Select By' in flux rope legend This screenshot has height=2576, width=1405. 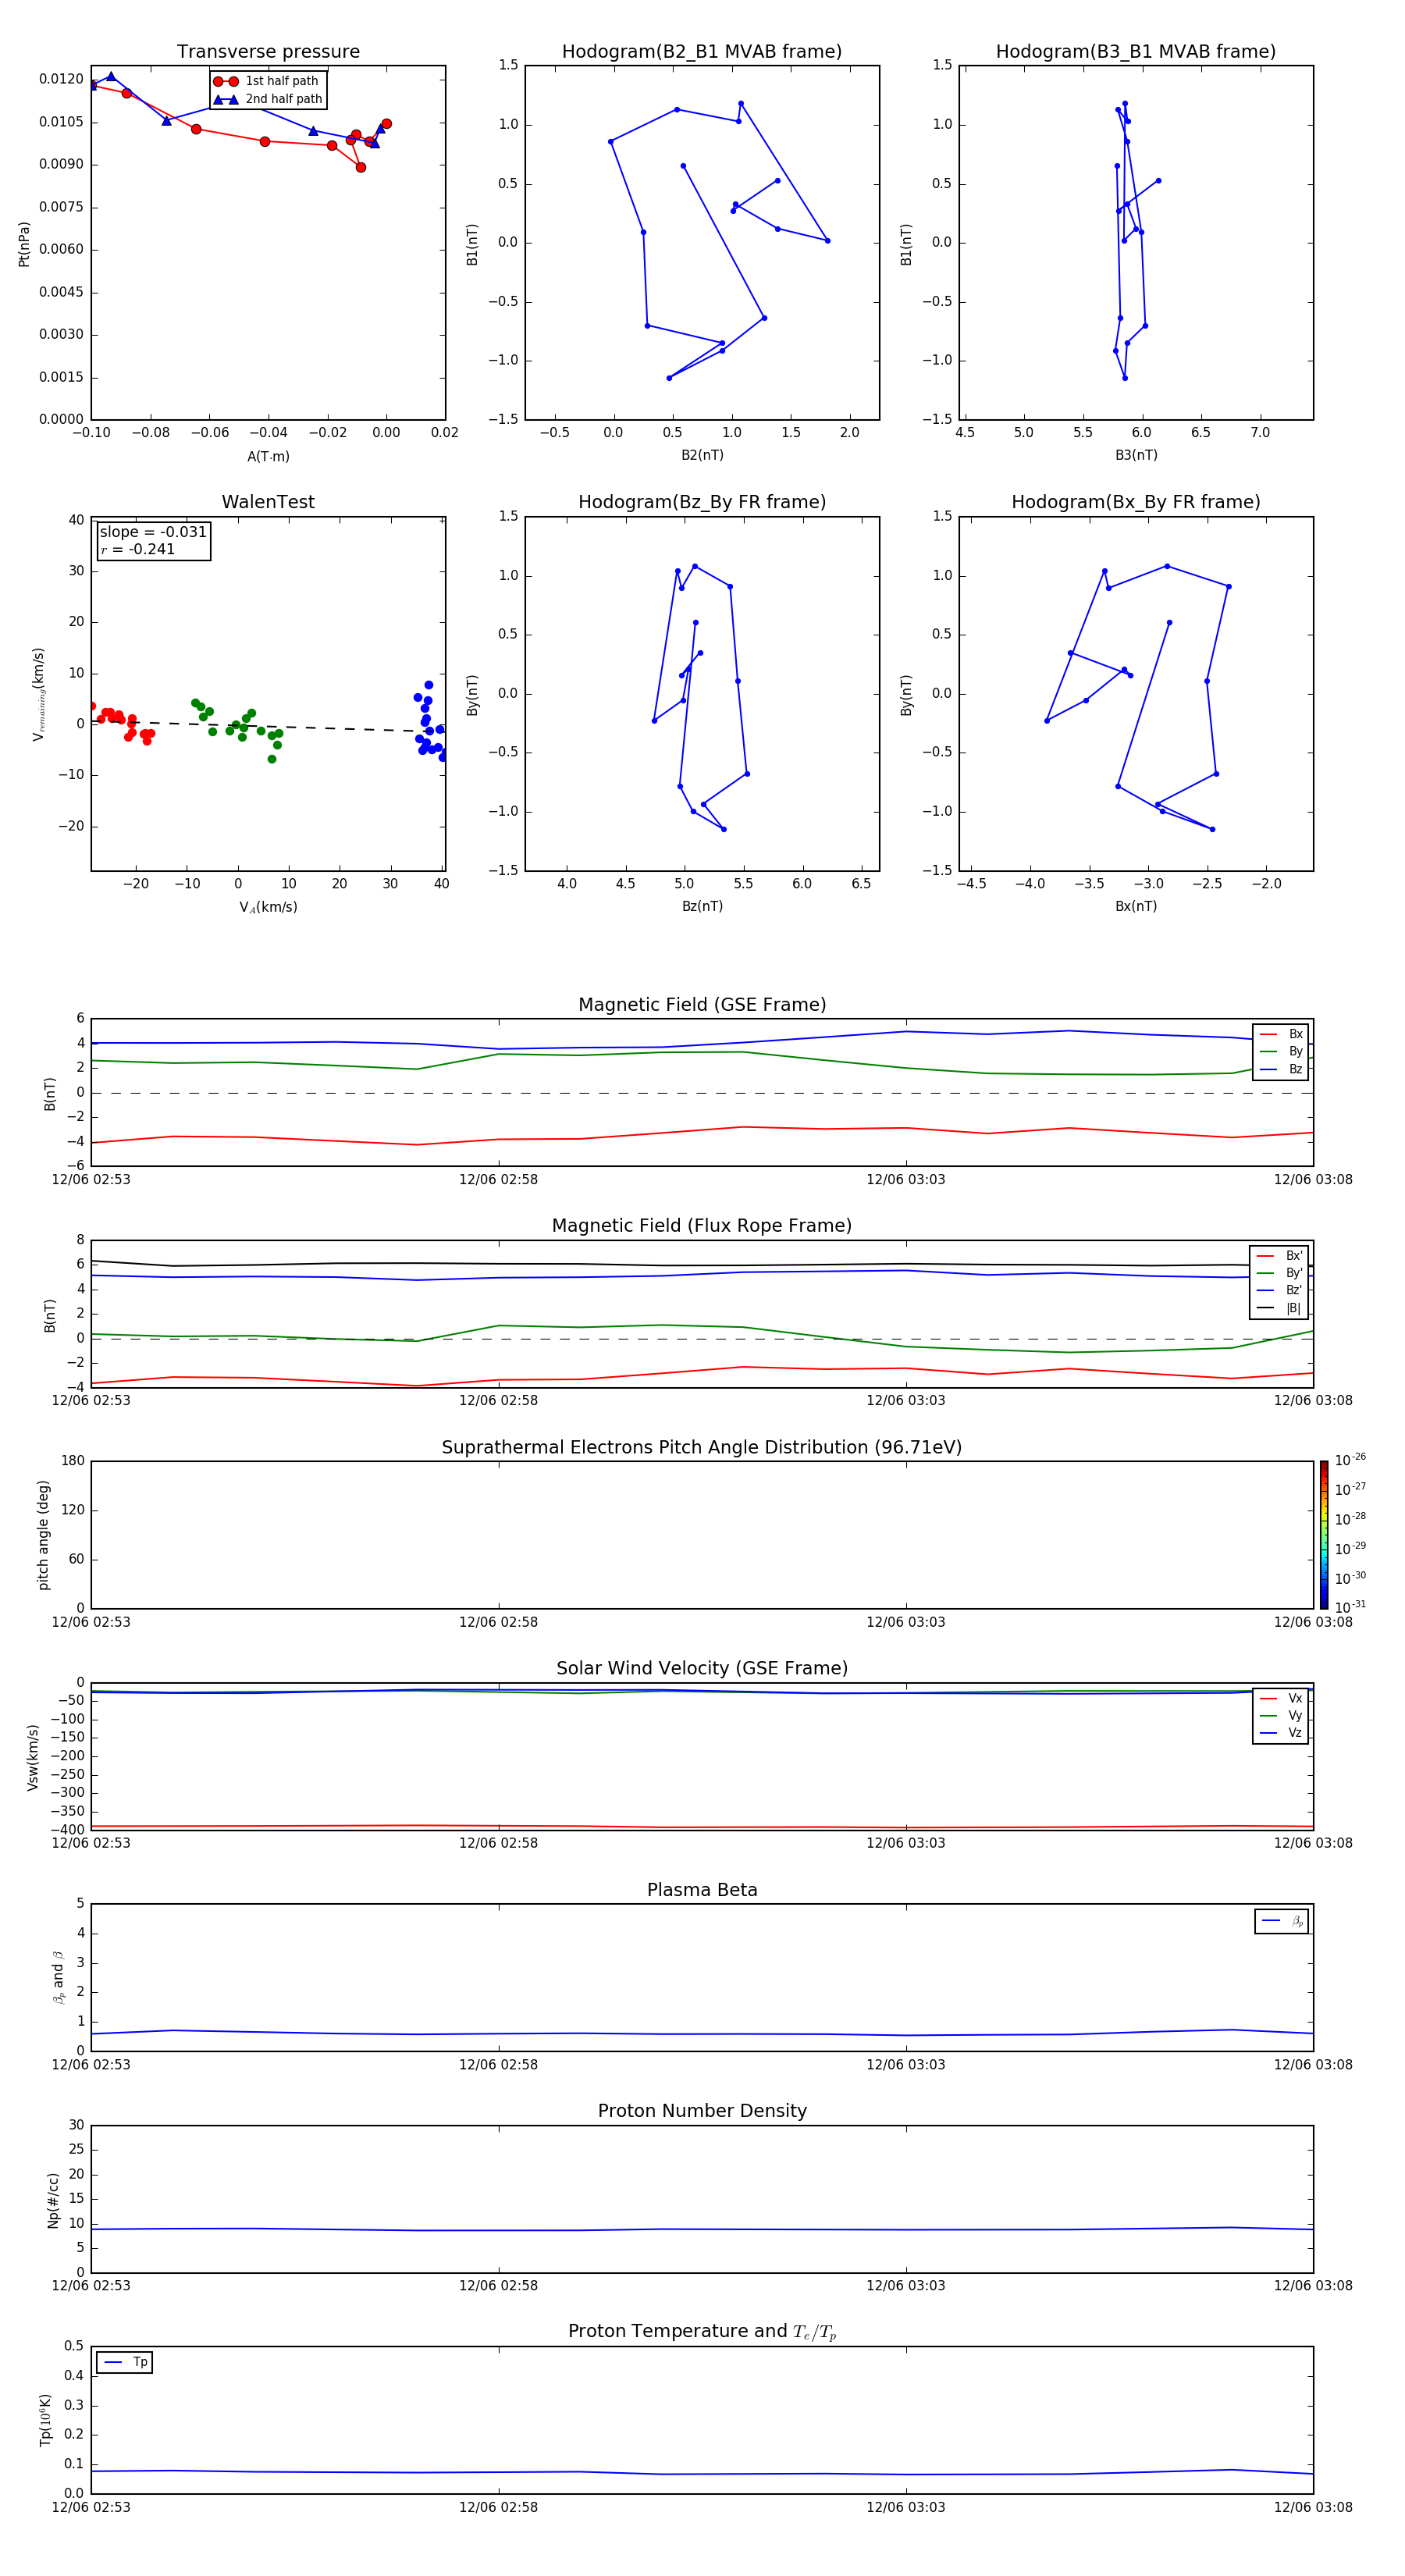(x=1280, y=1273)
